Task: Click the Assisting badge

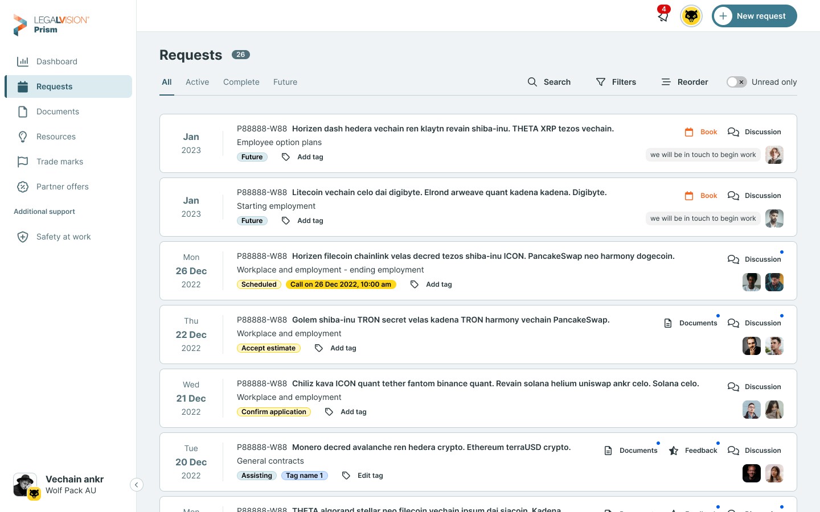Action: pyautogui.click(x=257, y=476)
